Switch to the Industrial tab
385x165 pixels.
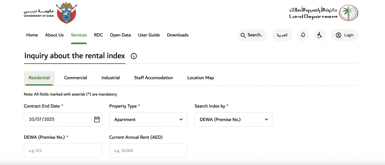point(110,78)
